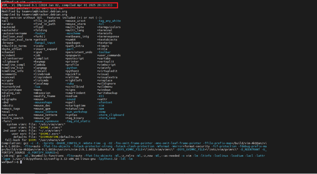The width and height of the screenshot is (317, 174).
Task: Select the '+cryptv' feature entry
Action: (x=7, y=80)
